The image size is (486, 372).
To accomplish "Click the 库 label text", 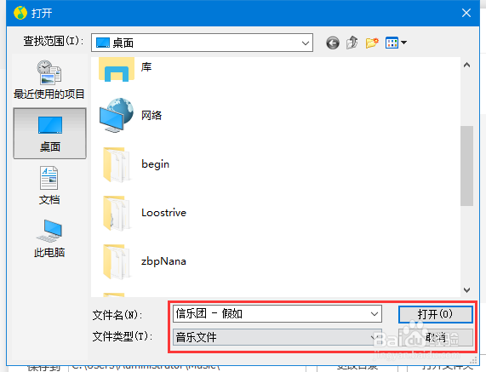I will (x=146, y=67).
